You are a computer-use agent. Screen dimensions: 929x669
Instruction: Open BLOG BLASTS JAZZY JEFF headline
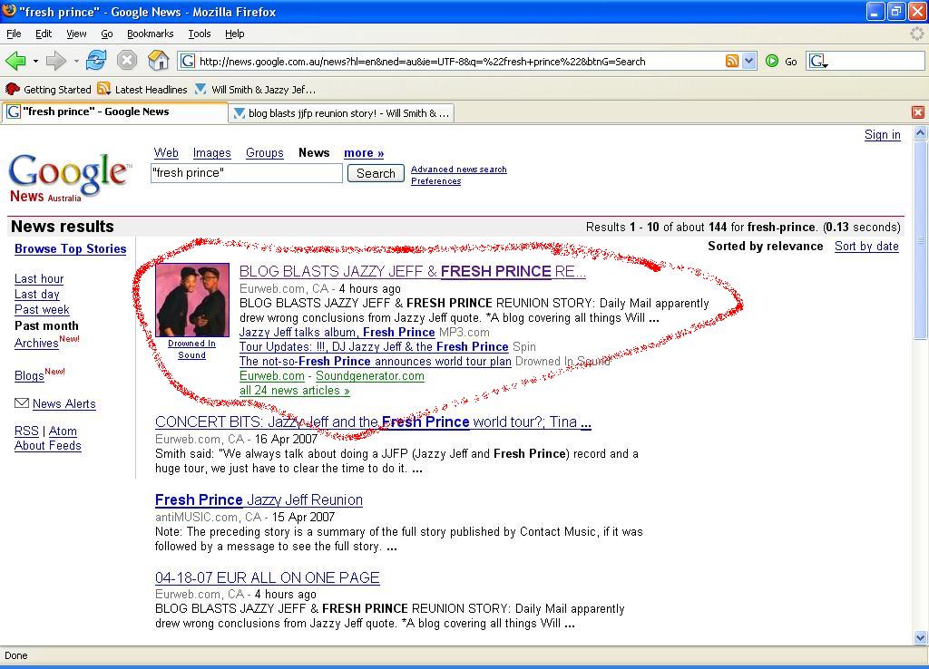pyautogui.click(x=413, y=272)
